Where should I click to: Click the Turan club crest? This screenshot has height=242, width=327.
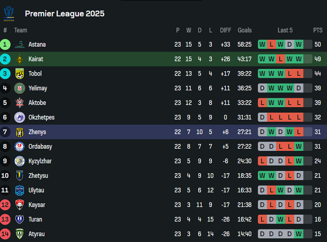click(20, 219)
